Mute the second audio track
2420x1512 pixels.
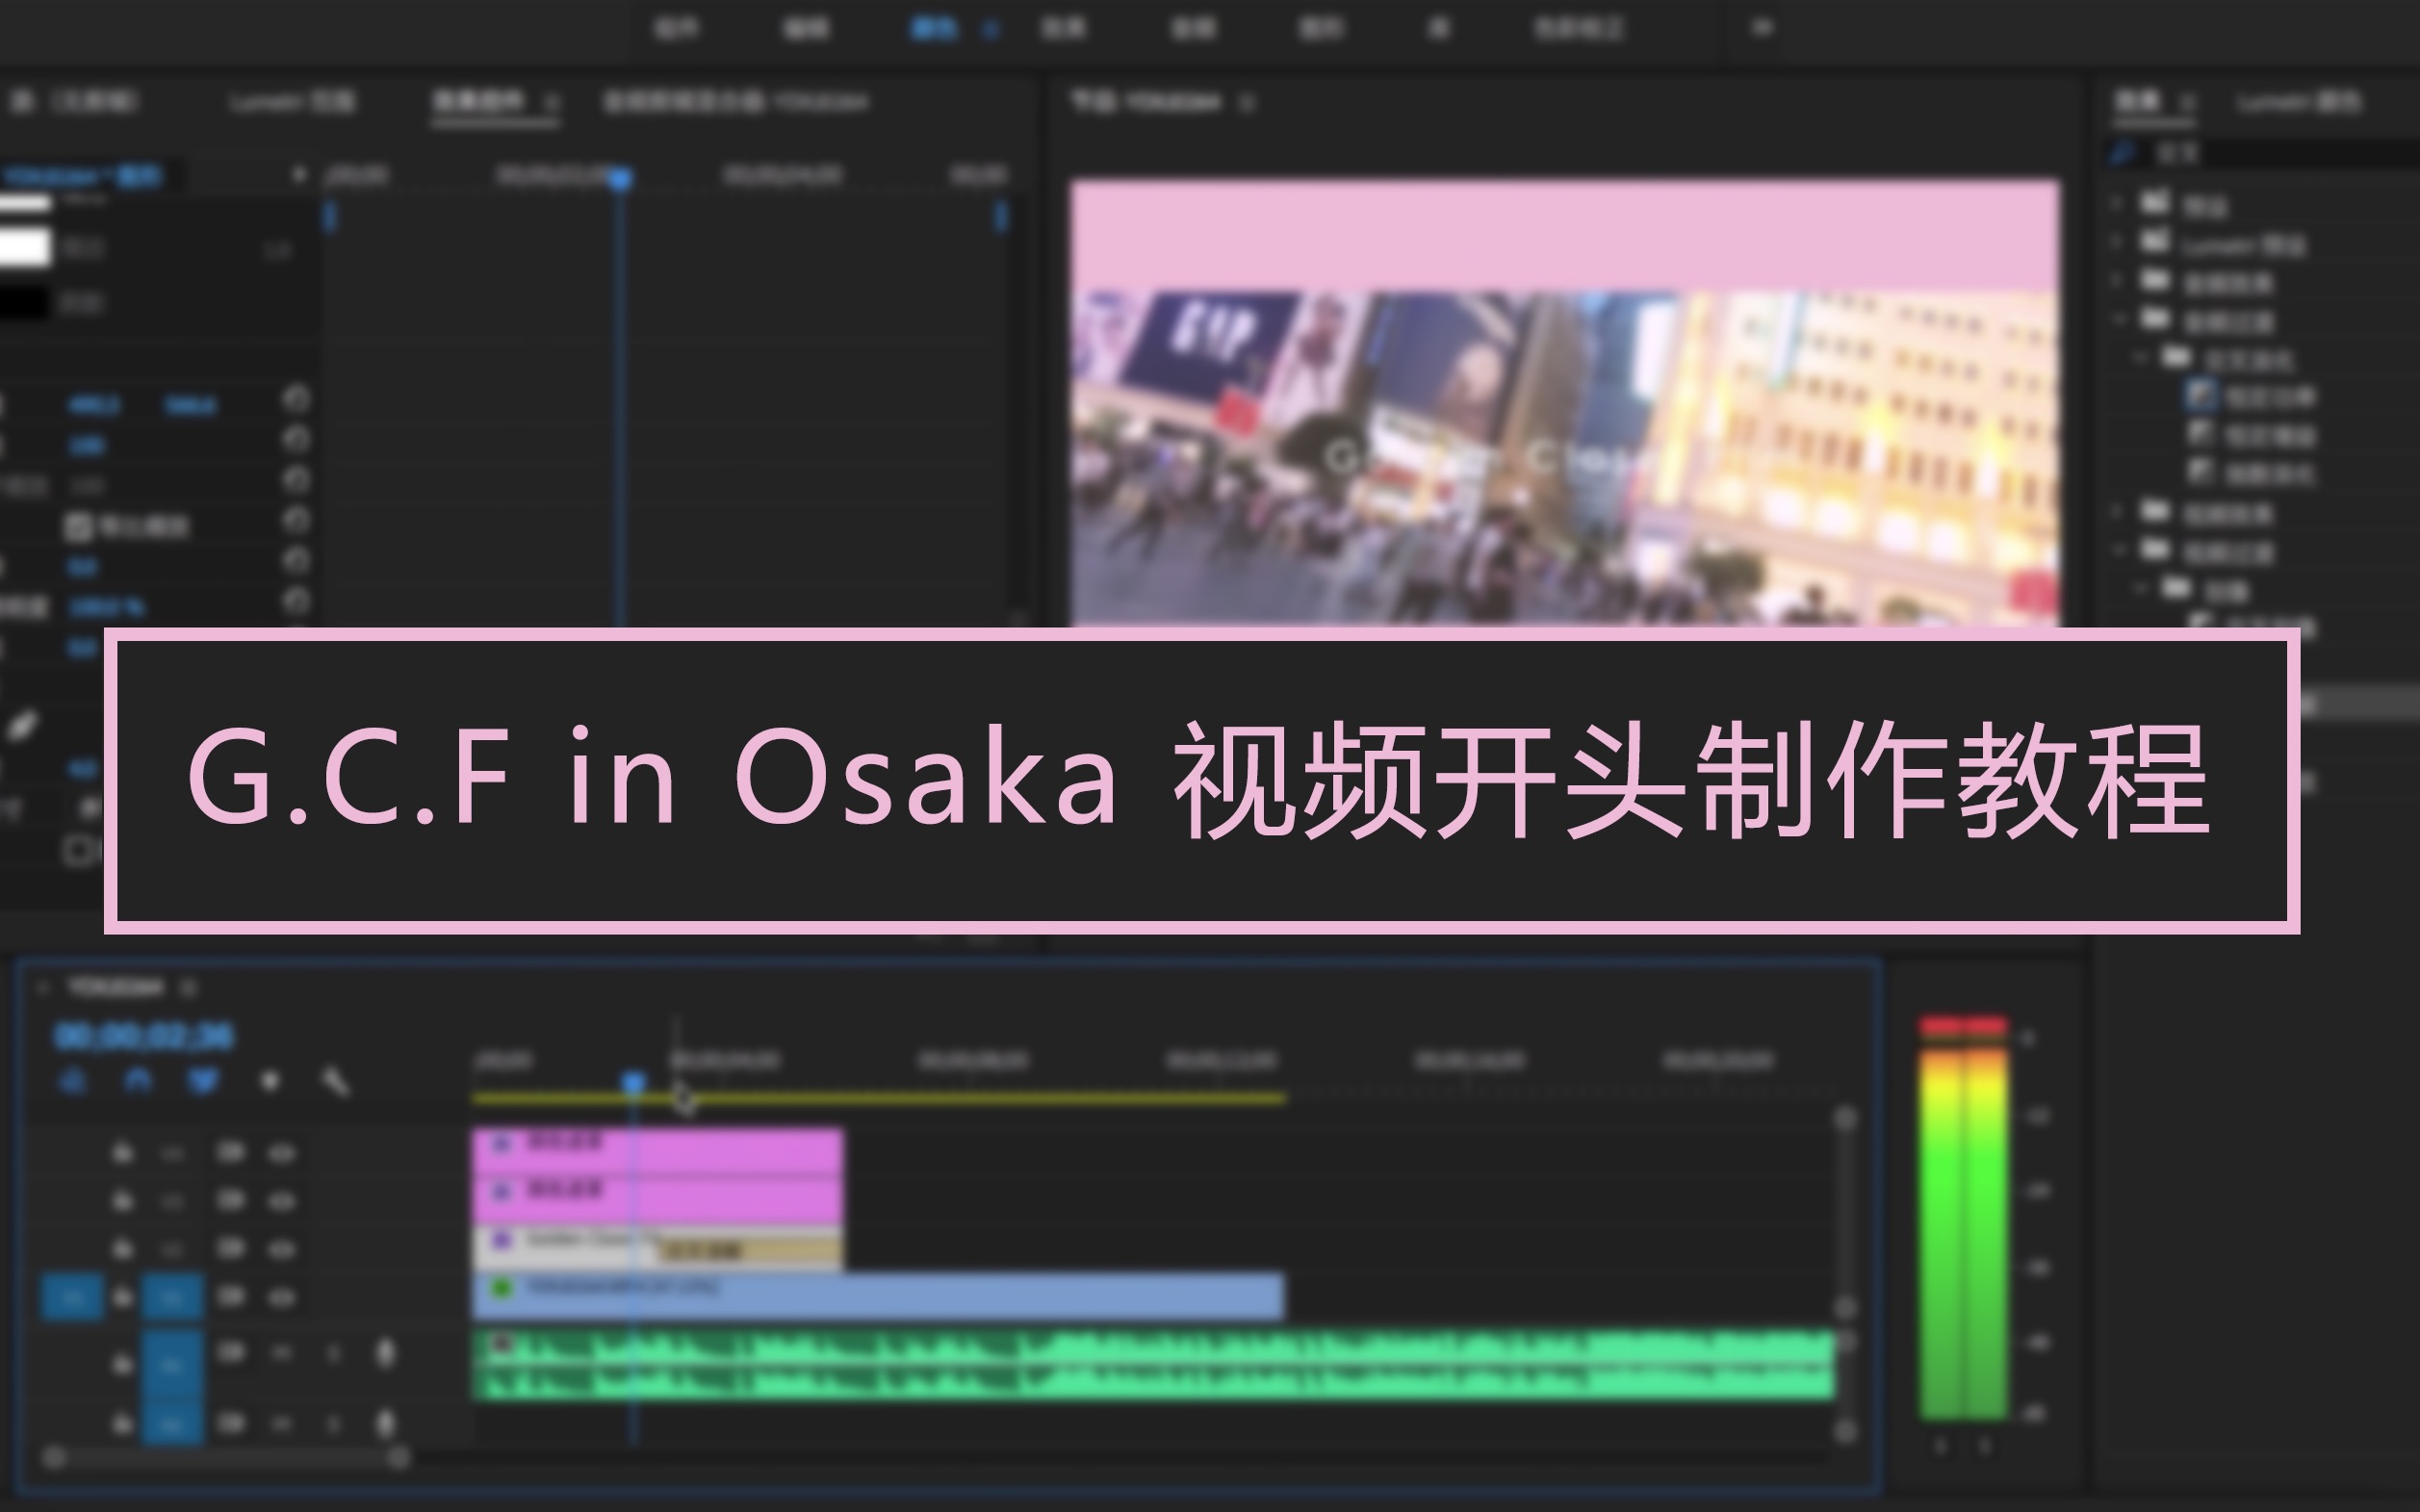tap(282, 1423)
